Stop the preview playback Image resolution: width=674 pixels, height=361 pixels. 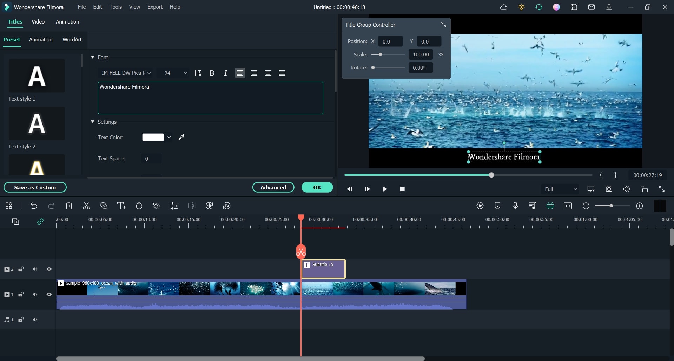click(402, 189)
